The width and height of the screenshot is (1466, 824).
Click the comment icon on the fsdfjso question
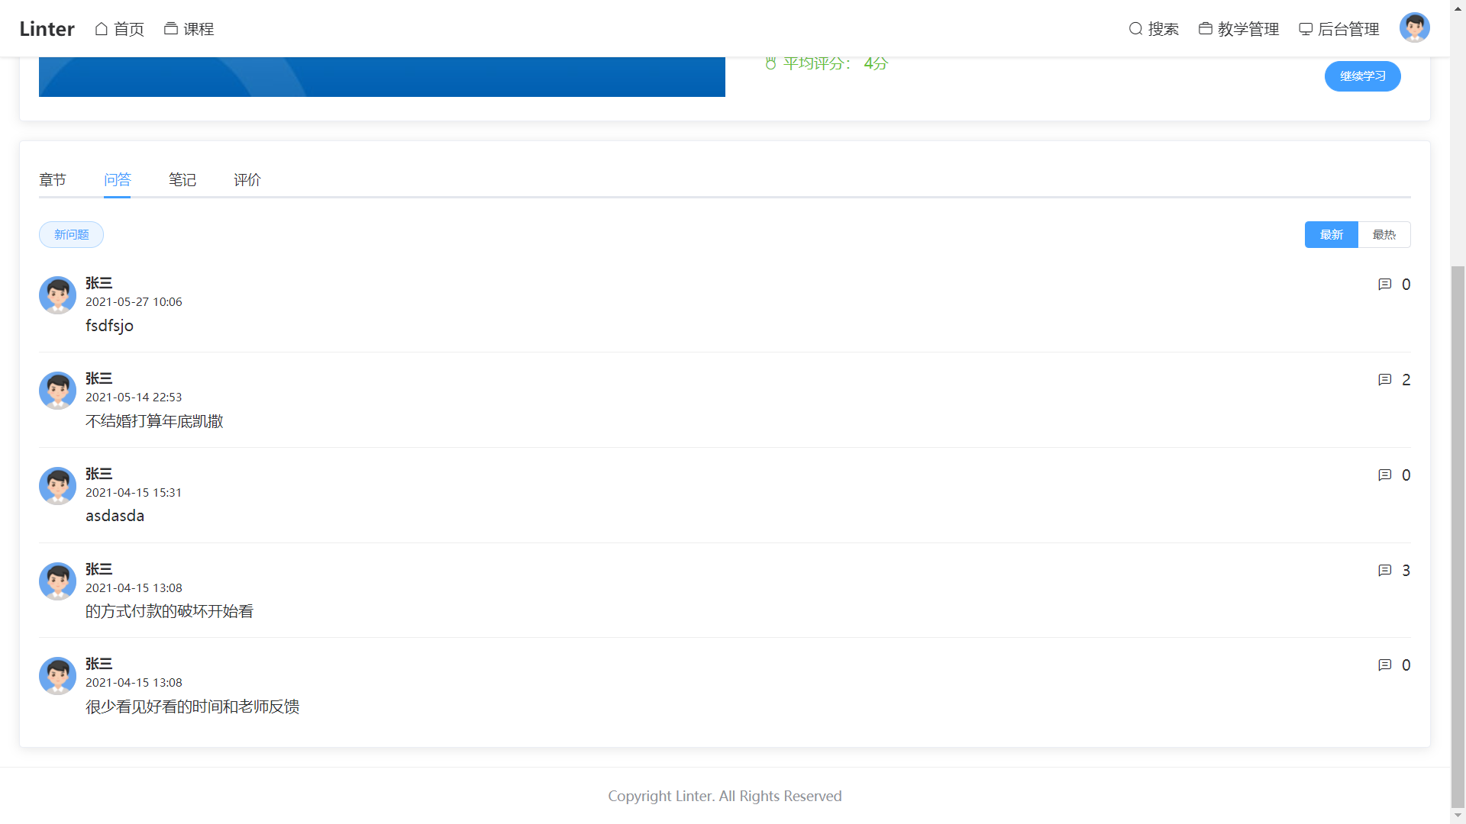click(x=1384, y=285)
